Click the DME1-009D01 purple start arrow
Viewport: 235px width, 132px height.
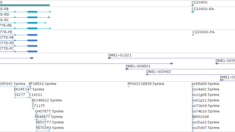[x=127, y=69]
